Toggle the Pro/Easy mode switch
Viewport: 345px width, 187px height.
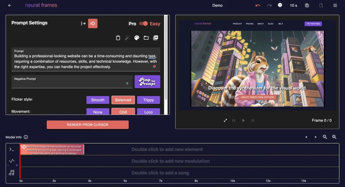[144, 24]
